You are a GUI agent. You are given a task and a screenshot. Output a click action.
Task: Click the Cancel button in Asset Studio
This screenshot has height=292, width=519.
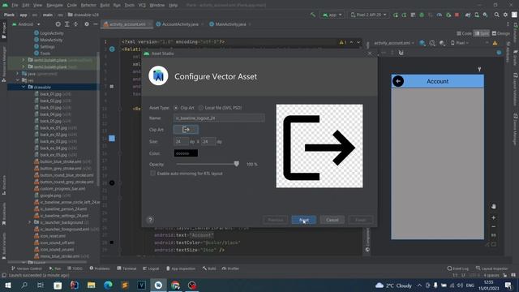332,220
